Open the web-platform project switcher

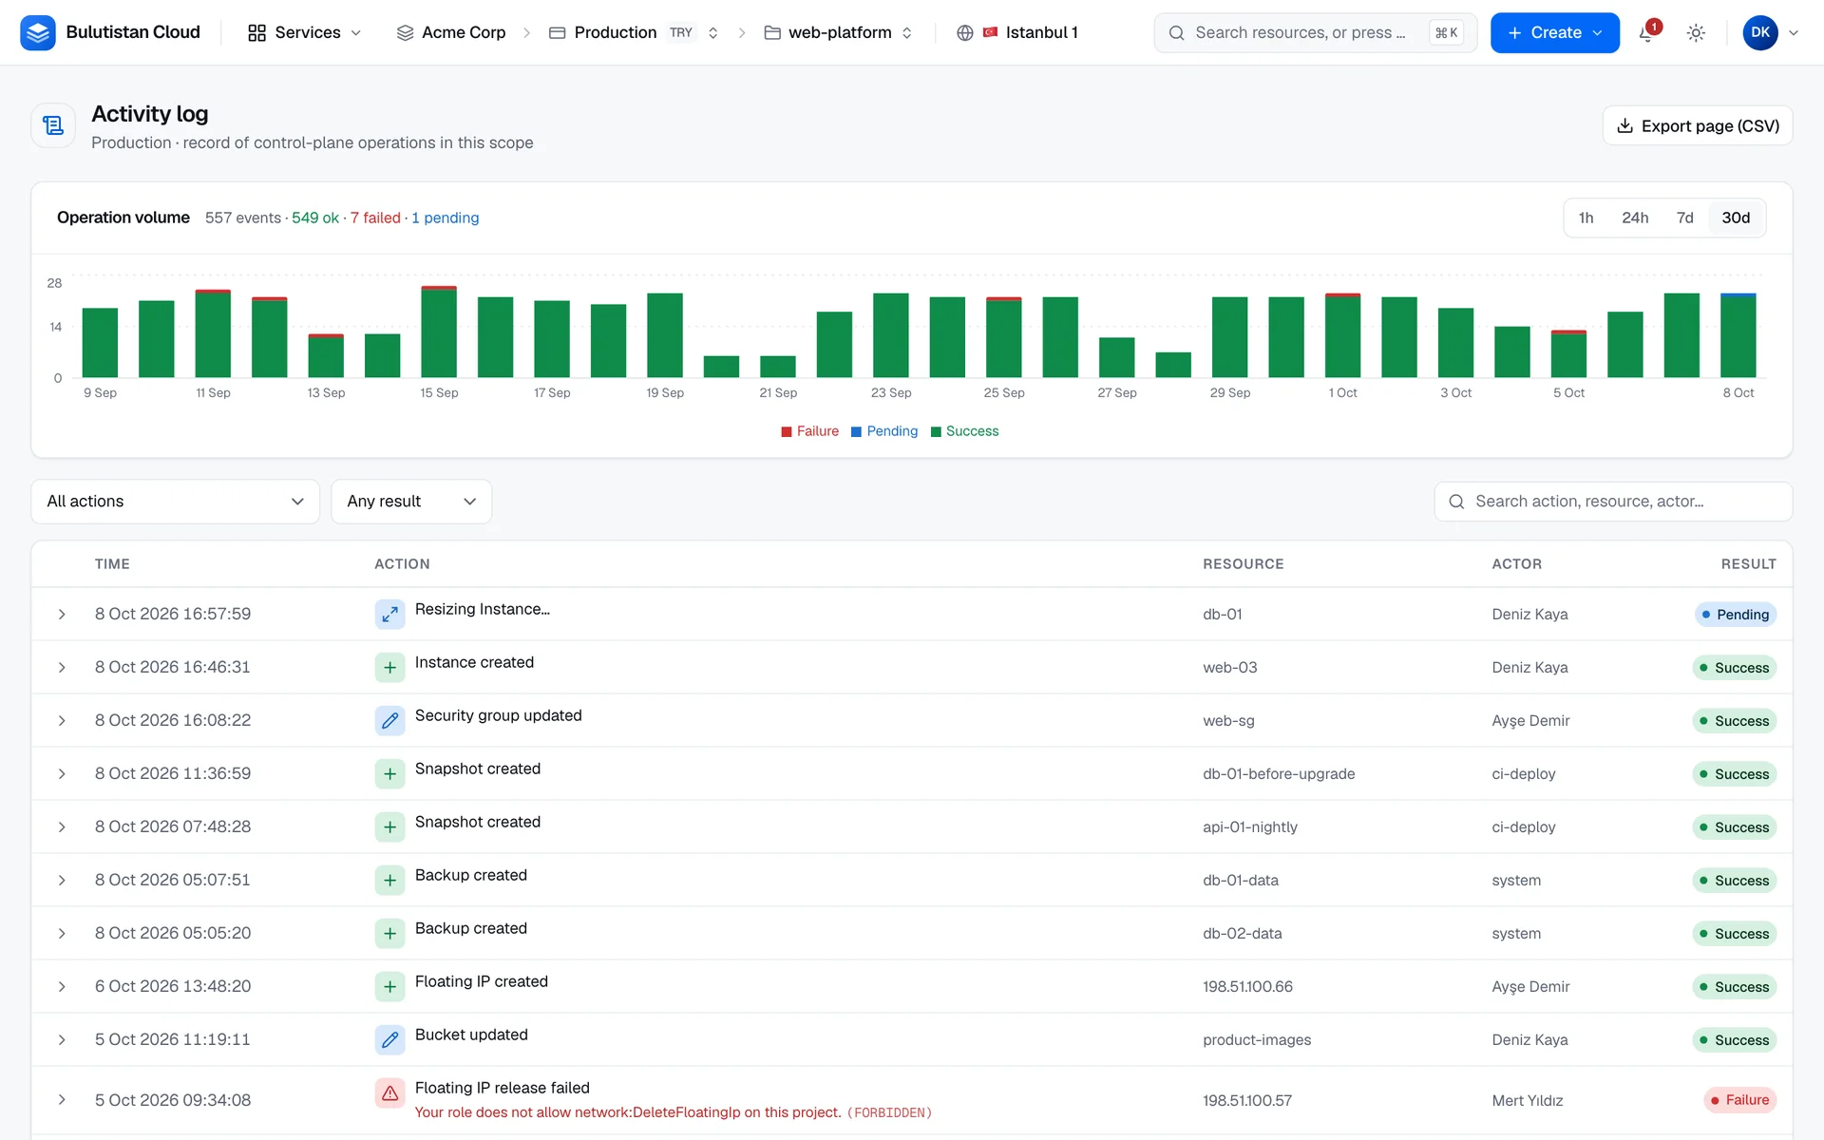(839, 32)
